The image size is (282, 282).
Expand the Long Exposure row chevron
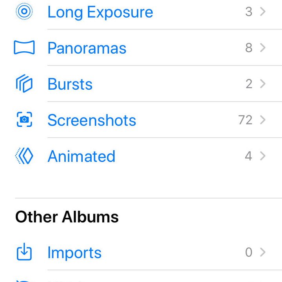pos(263,12)
